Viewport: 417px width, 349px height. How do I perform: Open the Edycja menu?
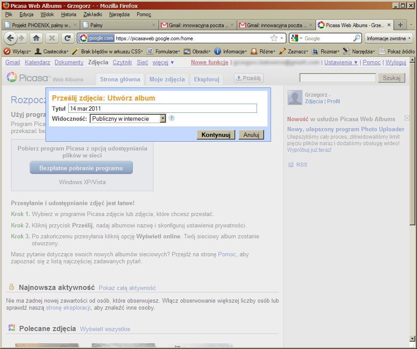click(26, 14)
